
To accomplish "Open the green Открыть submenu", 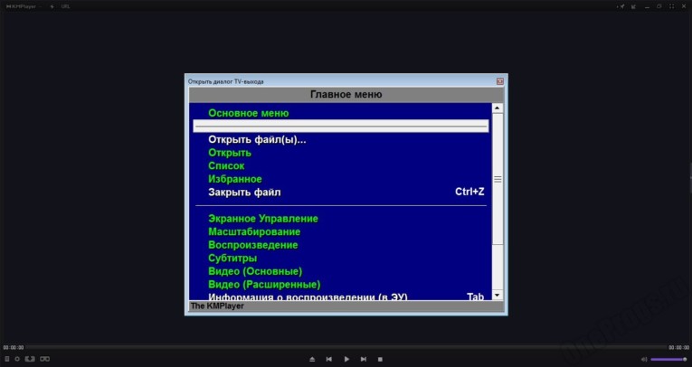I will tap(230, 153).
